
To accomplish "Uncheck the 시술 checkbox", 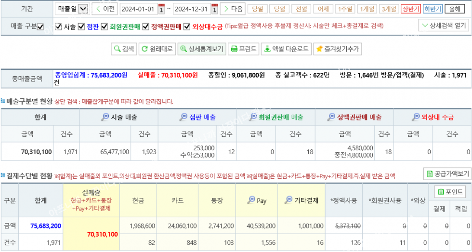I will 58,27.
